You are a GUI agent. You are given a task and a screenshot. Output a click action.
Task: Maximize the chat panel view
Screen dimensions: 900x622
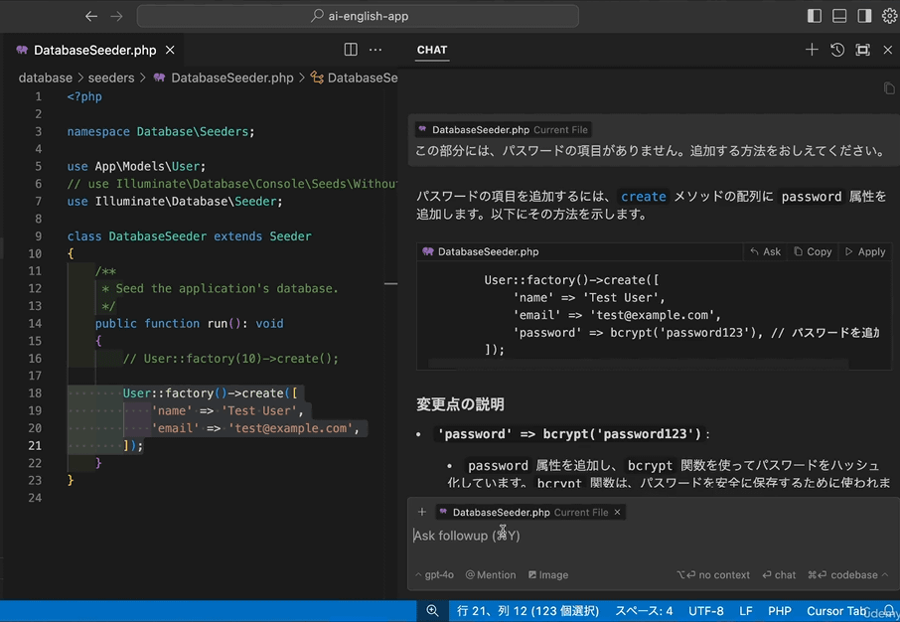coord(862,50)
